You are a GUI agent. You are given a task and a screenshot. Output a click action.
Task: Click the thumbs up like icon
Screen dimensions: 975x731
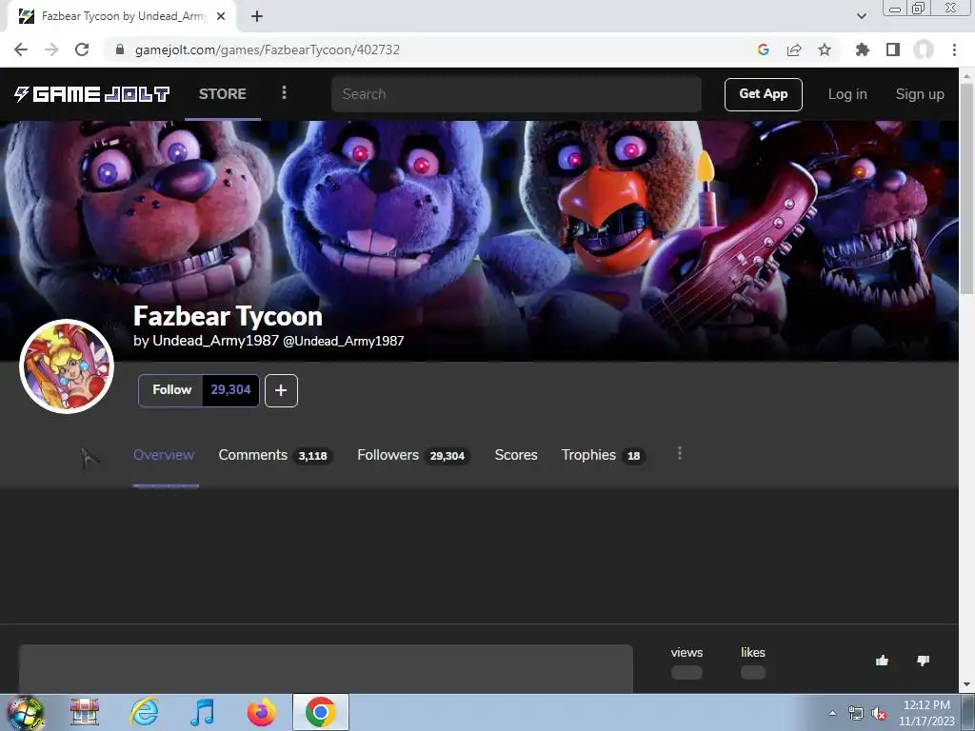tap(882, 661)
